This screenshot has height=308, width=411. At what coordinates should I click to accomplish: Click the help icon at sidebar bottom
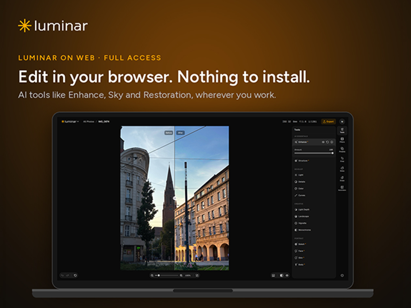tap(342, 275)
